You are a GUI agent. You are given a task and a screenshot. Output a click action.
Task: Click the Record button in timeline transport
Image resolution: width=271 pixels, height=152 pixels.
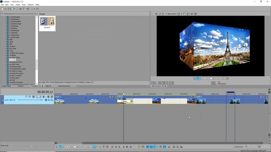[x=56, y=147]
